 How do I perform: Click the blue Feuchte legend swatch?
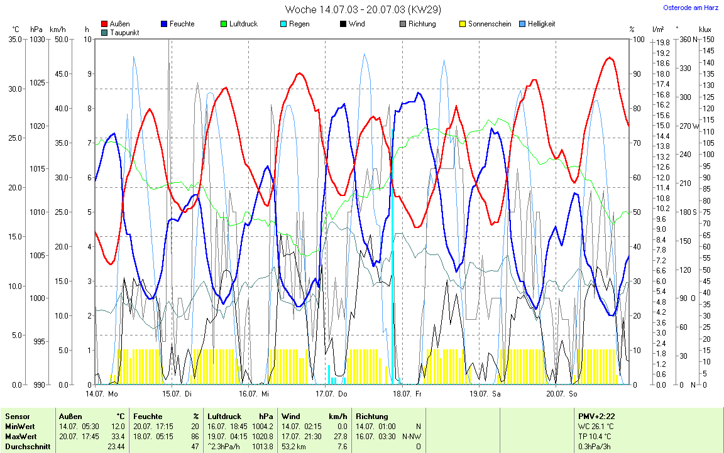[x=164, y=25]
